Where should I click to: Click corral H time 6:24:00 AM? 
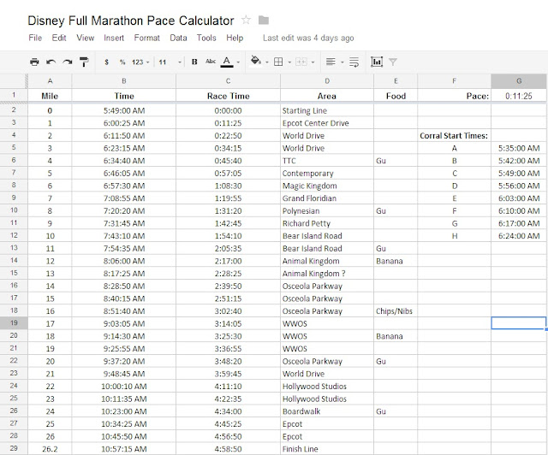click(x=519, y=236)
